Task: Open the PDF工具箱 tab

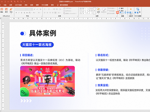Action: coord(45,5)
